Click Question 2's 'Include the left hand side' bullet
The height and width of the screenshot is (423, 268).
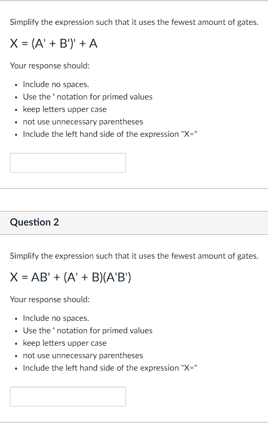110,368
